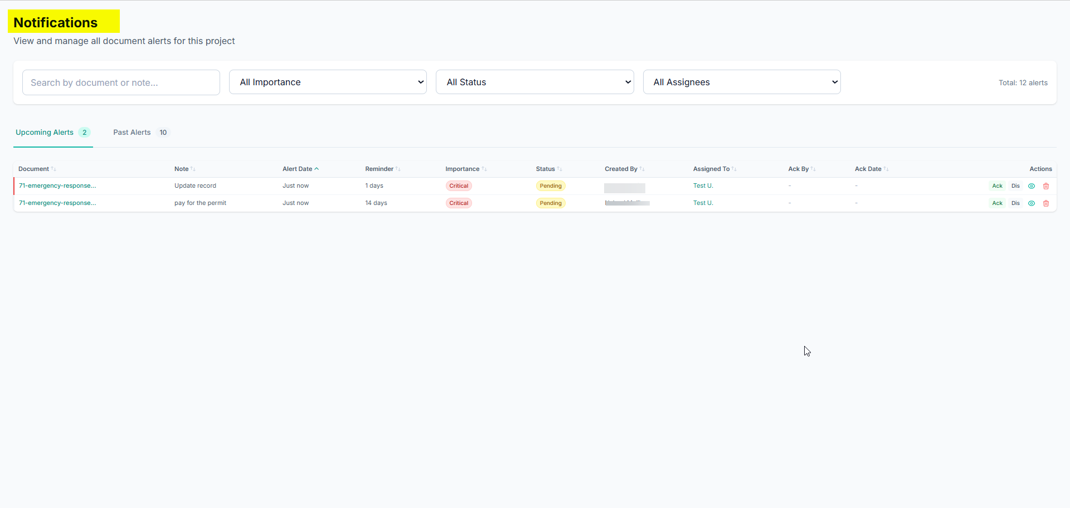Select the 'Update record' note text
This screenshot has width=1070, height=508.
pos(195,186)
